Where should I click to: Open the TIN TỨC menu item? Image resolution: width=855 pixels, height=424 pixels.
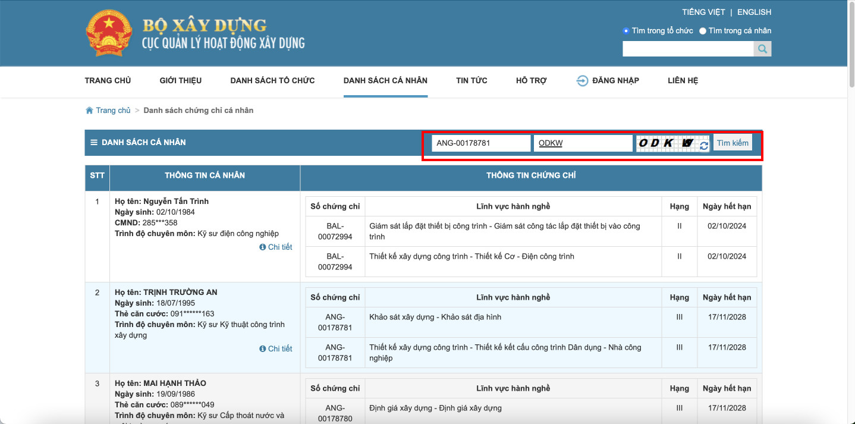[471, 80]
